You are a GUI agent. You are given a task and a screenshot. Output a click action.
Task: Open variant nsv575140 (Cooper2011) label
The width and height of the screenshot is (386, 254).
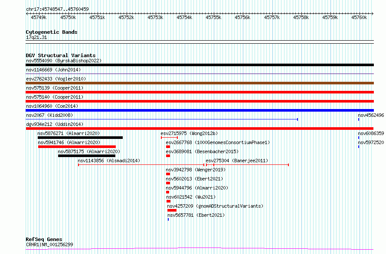[x=55, y=97]
